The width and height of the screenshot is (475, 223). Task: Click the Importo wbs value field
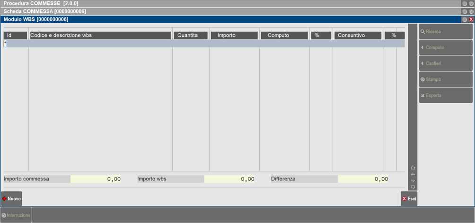click(229, 179)
